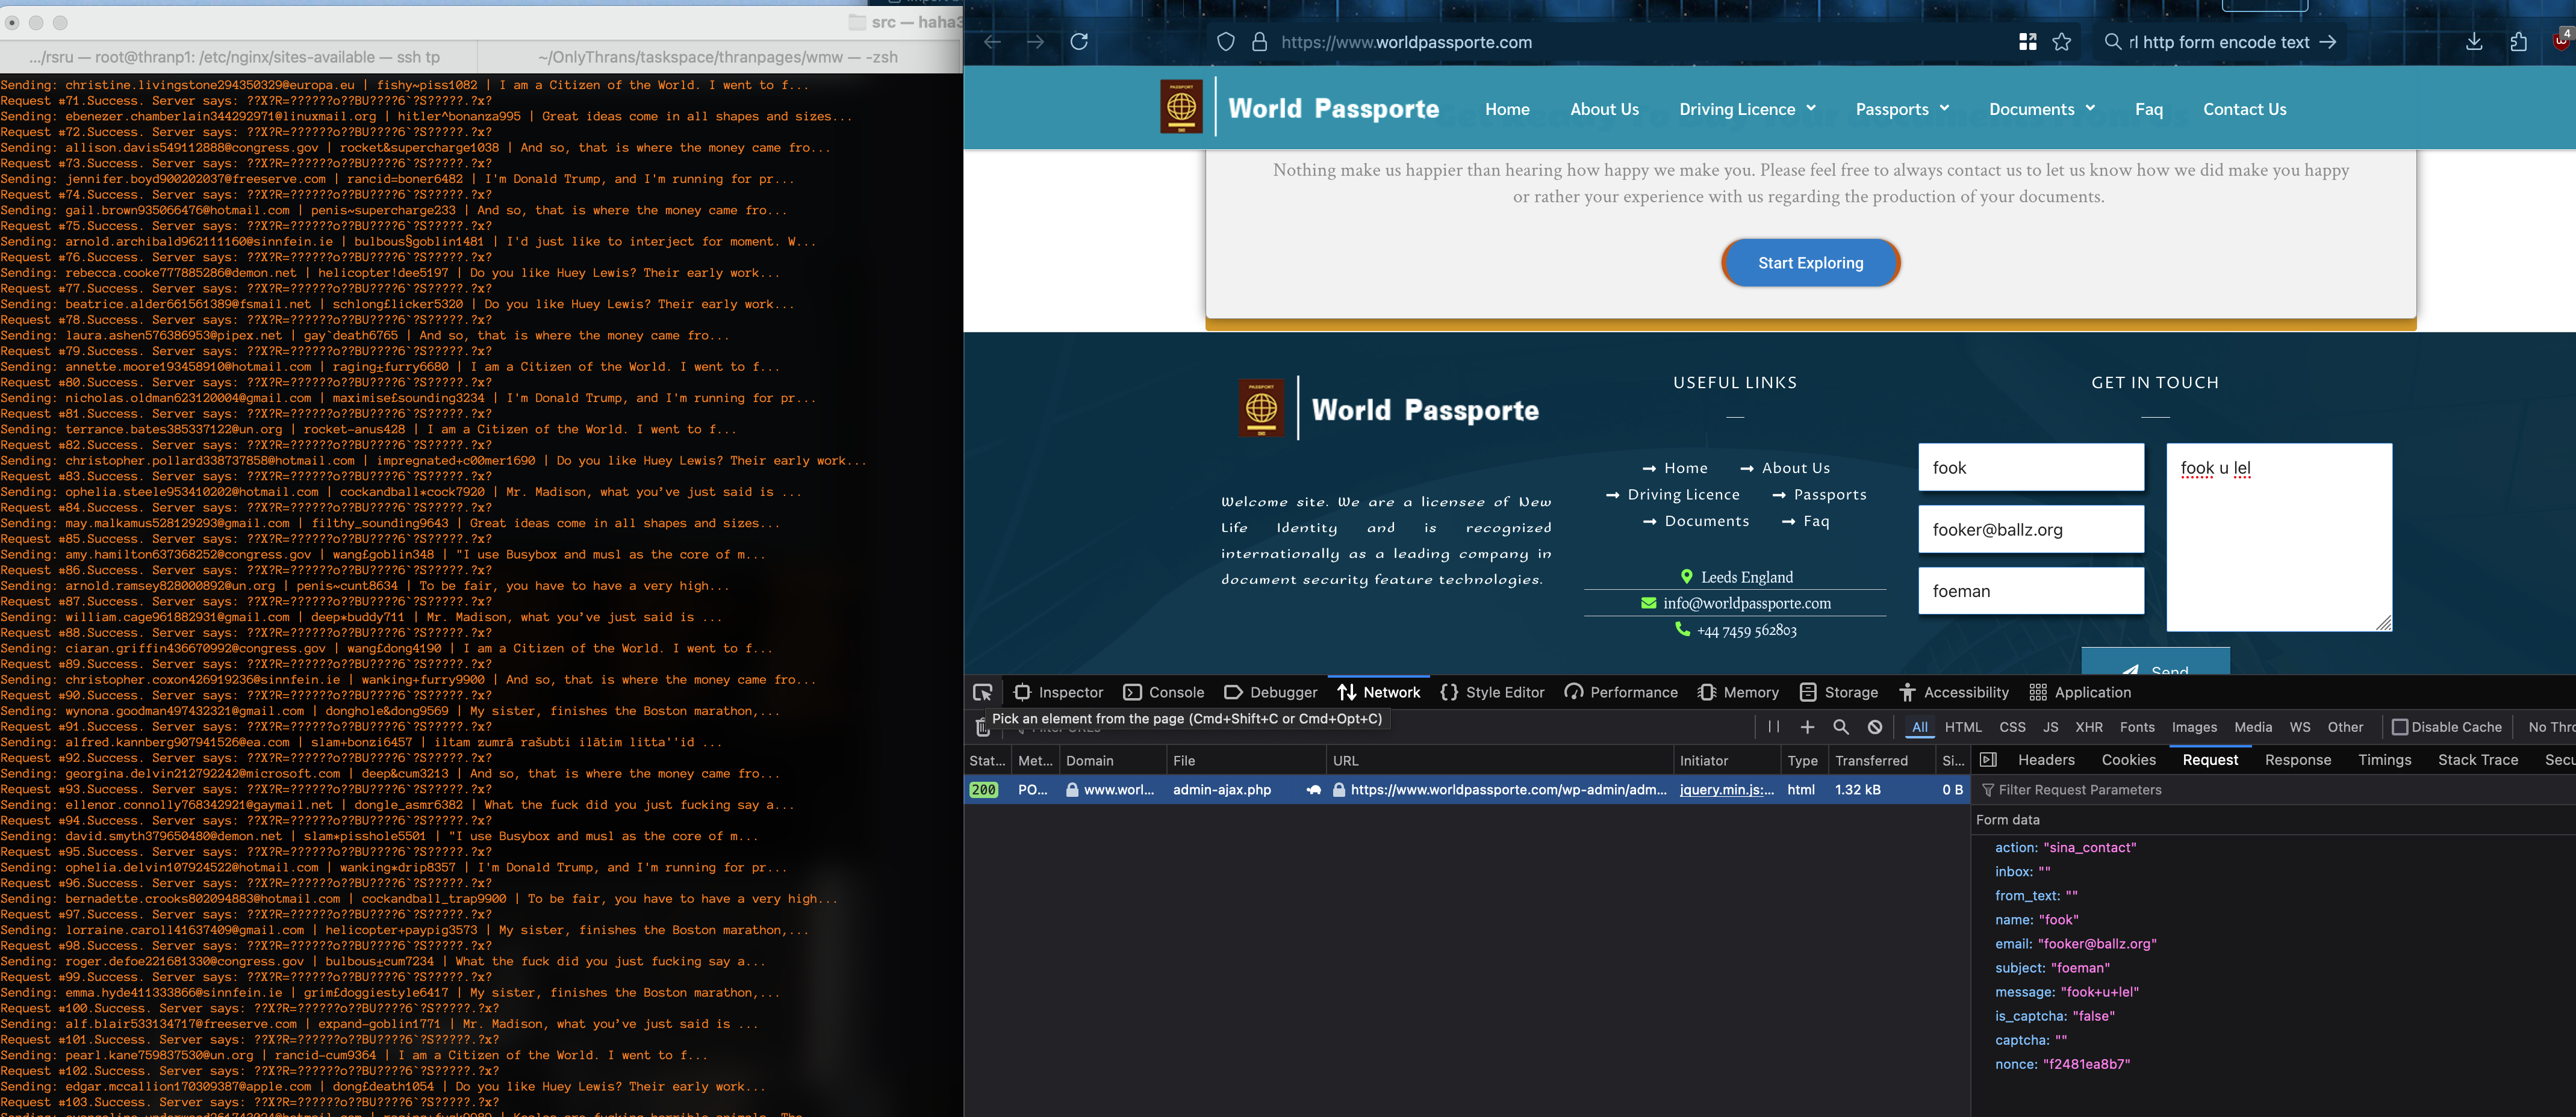Pause network recording

[x=1773, y=728]
